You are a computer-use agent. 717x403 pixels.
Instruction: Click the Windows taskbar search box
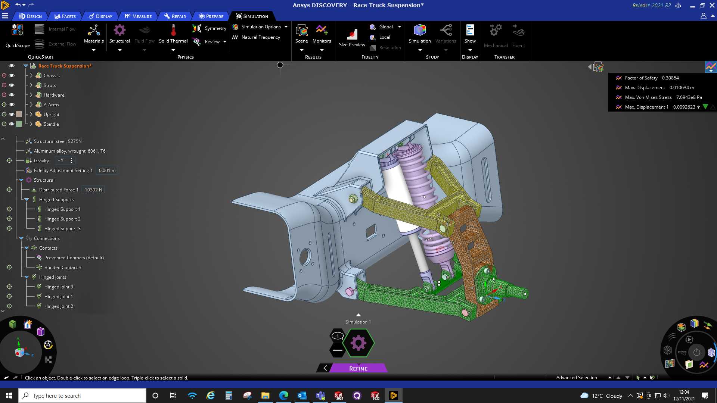82,396
